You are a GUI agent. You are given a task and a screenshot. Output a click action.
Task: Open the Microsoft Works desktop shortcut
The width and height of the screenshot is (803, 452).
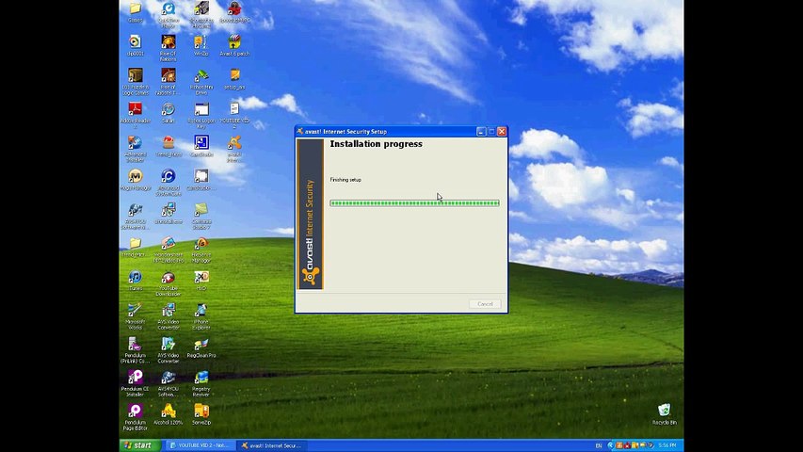click(x=136, y=316)
